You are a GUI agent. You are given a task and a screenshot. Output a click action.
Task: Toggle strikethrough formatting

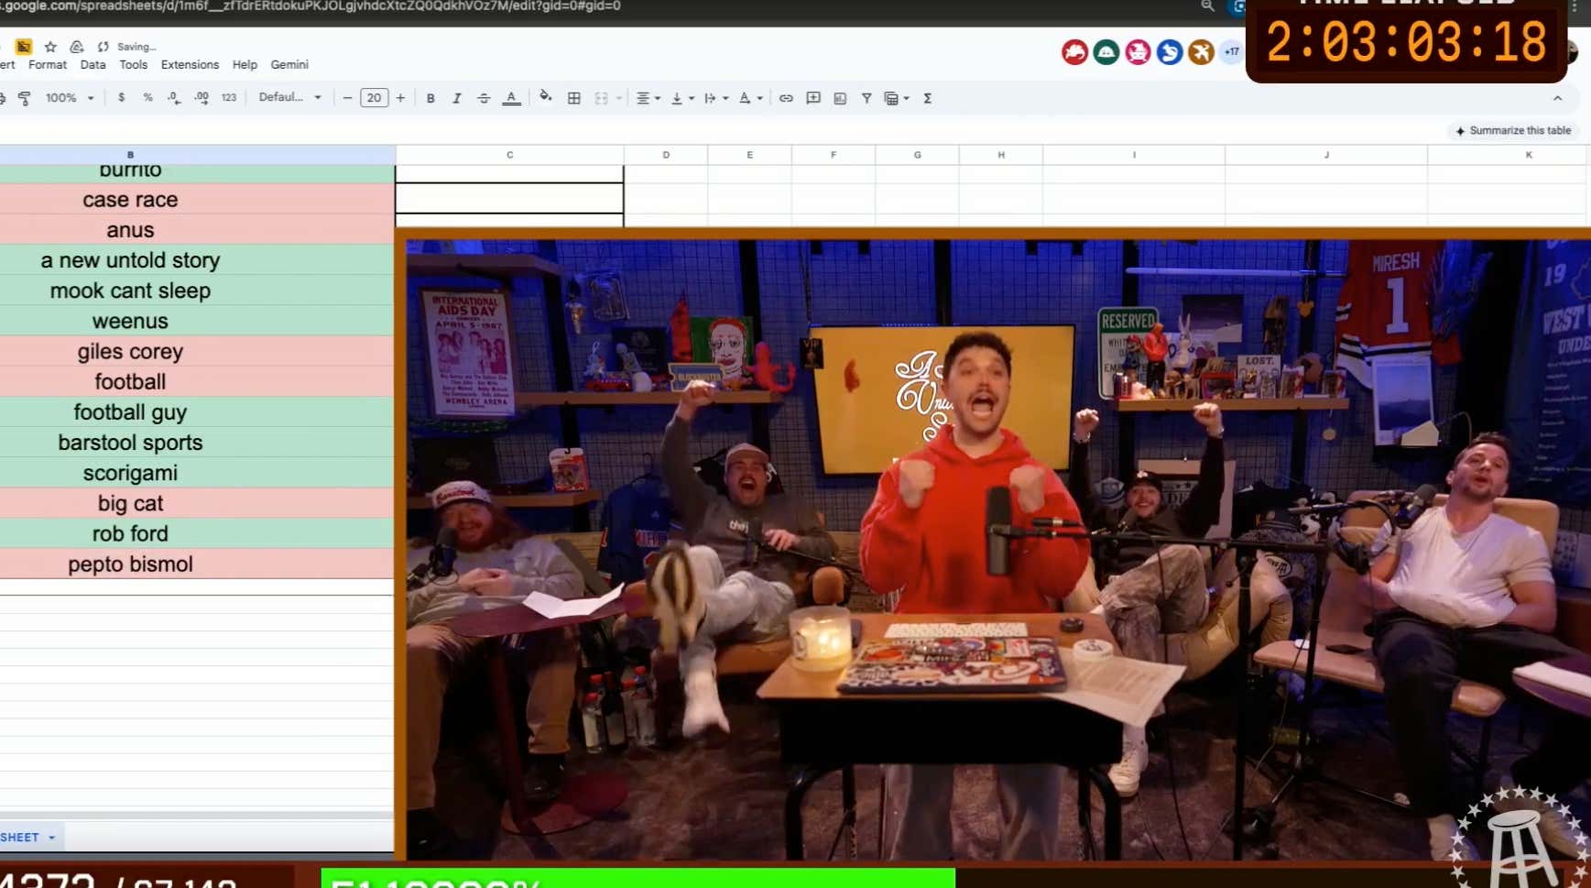[484, 98]
